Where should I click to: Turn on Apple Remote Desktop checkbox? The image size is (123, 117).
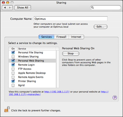click(13, 73)
